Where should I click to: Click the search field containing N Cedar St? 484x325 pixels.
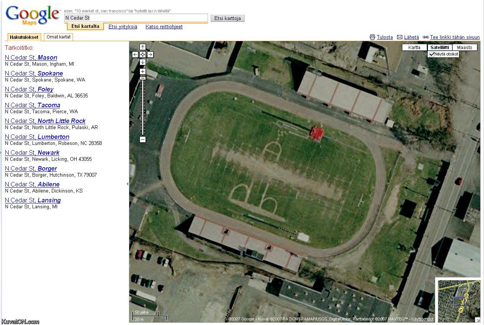tap(136, 18)
